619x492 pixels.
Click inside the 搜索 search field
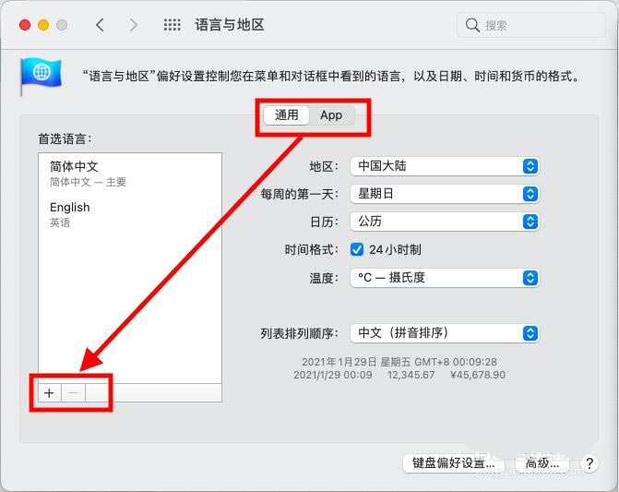[x=531, y=25]
